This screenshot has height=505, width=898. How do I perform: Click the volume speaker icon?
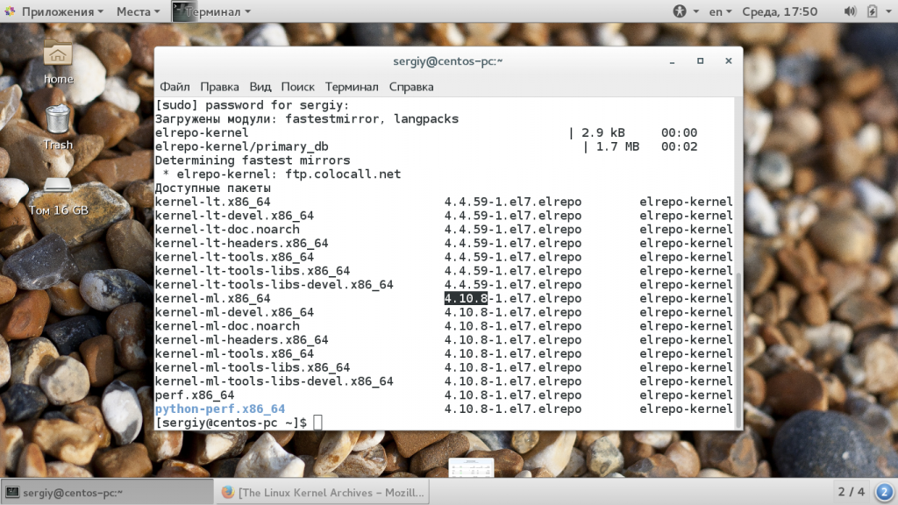point(850,11)
